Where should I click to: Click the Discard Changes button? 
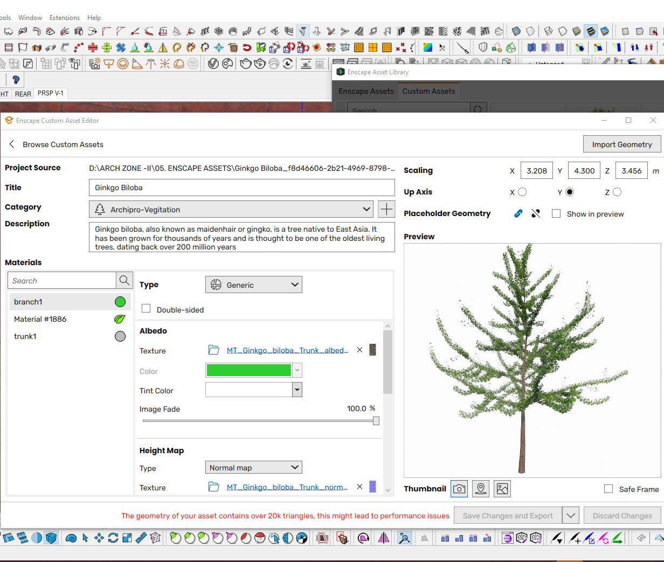[622, 516]
